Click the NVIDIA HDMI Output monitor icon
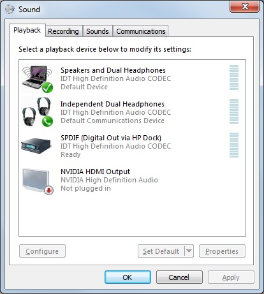The height and width of the screenshot is (294, 264). coord(36,180)
